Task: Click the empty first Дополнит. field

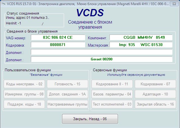Action: point(102,52)
